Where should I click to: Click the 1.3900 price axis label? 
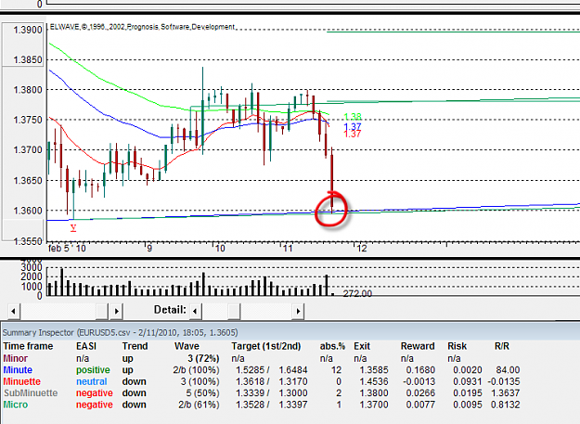click(x=28, y=30)
